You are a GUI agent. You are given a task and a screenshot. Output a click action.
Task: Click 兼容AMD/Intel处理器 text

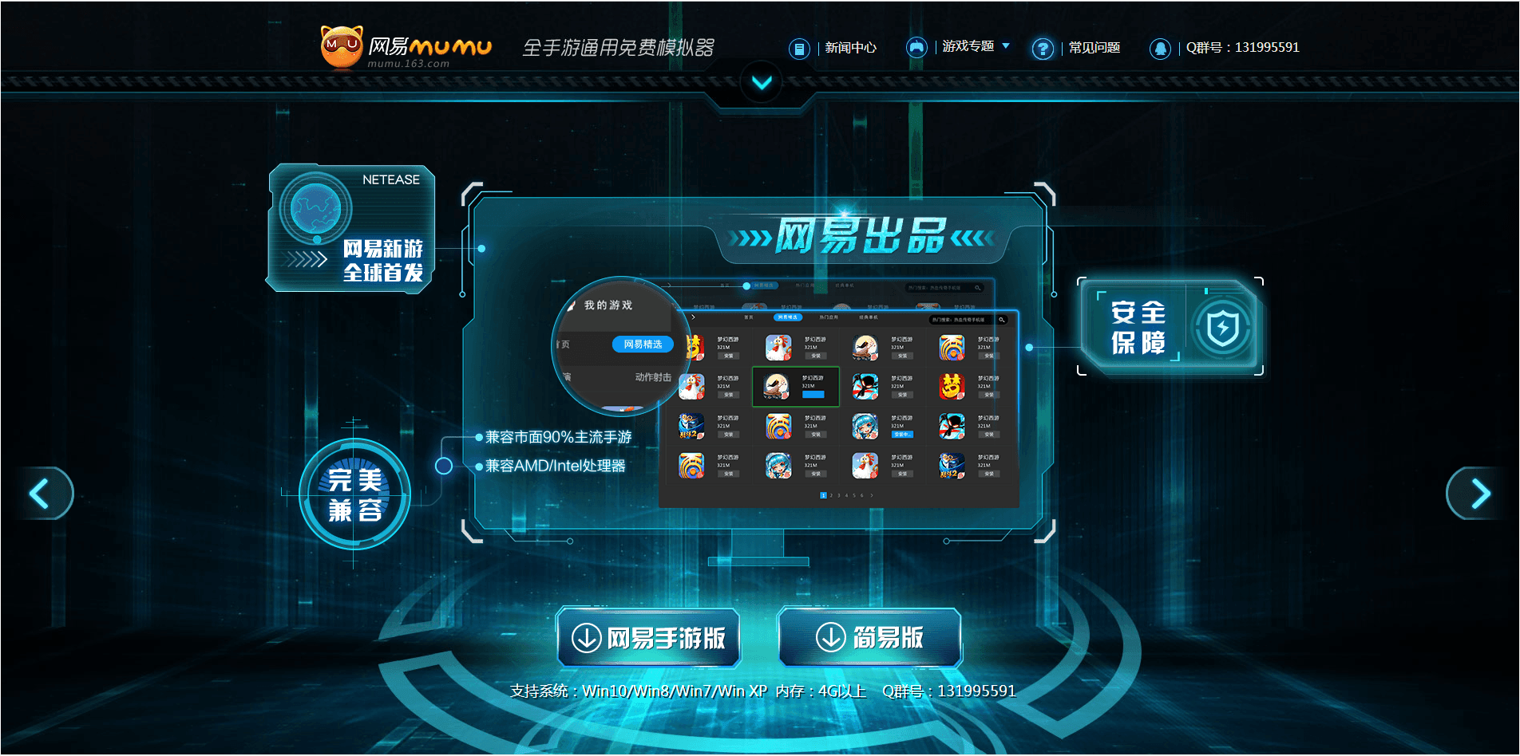tap(555, 466)
